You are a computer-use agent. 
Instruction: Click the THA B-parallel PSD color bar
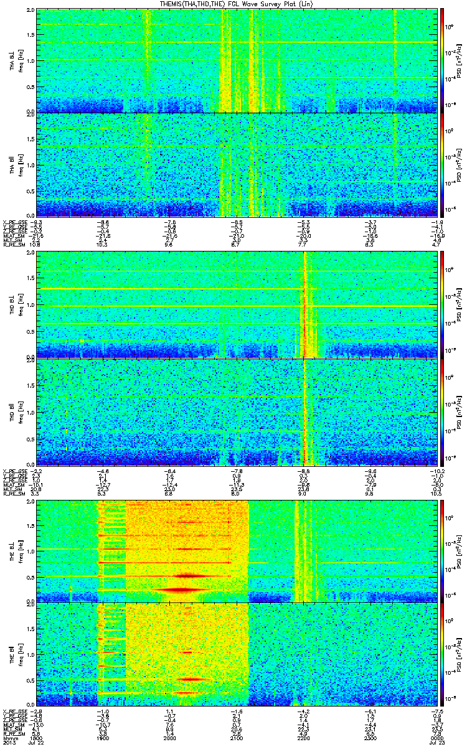442,164
